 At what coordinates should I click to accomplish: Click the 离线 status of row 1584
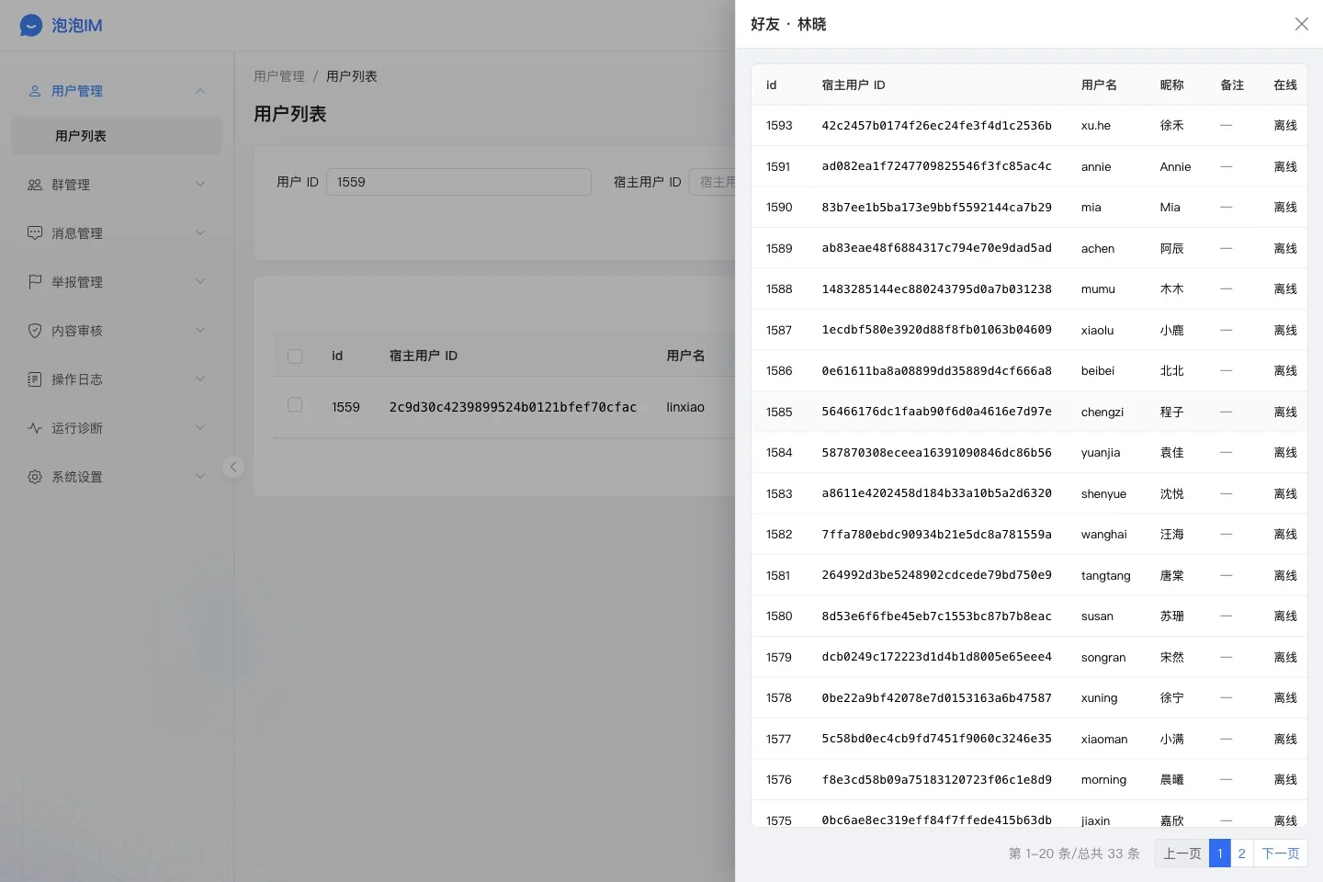pyautogui.click(x=1285, y=453)
